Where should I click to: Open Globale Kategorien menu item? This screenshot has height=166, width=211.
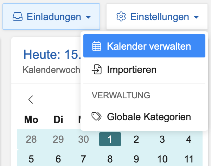click(149, 117)
